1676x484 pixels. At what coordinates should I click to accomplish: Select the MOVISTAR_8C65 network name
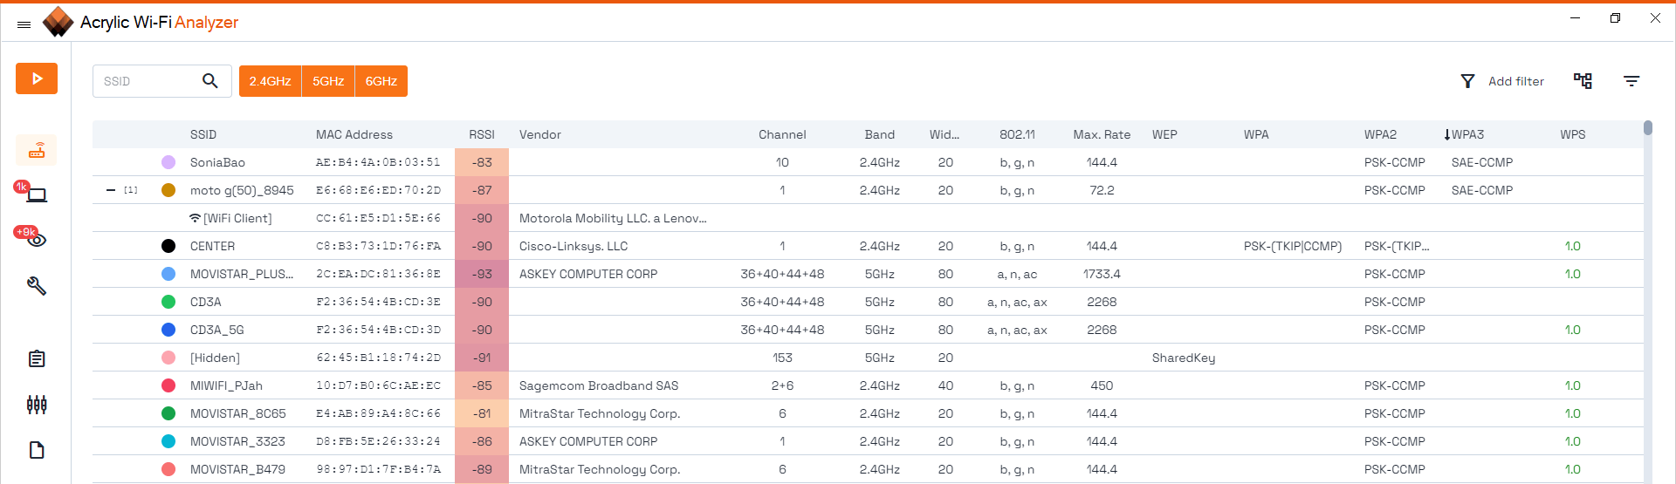237,413
